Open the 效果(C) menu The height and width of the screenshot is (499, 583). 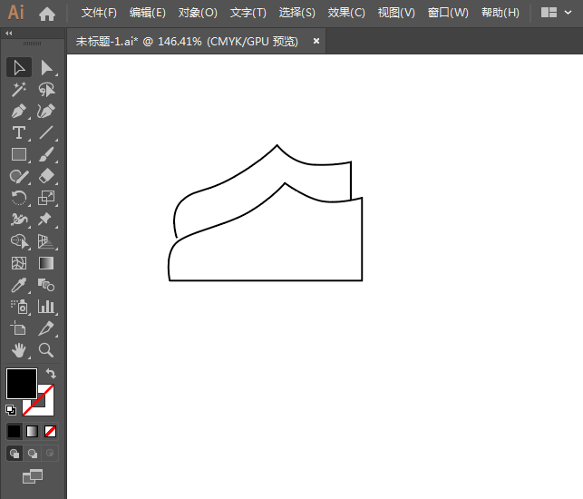pos(346,13)
